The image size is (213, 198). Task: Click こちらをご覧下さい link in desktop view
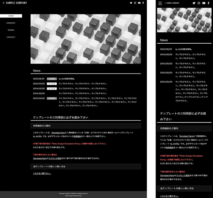pyautogui.click(x=42, y=174)
